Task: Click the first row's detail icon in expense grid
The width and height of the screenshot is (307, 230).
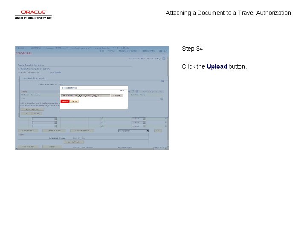Action: (x=102, y=119)
